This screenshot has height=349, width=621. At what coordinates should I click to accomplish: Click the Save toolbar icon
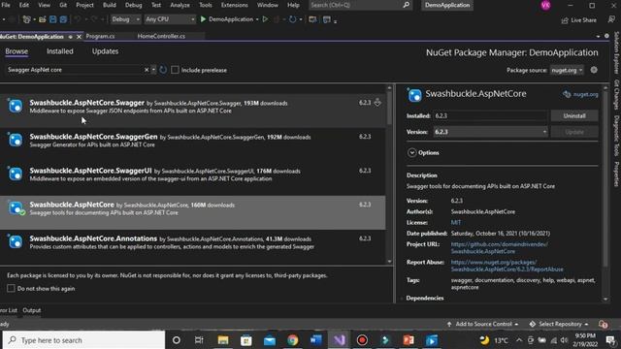52,19
